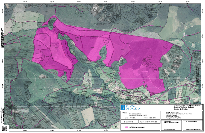The height and width of the screenshot is (133, 205).
Task: Select the 'Servizo de Montes' line
Action: [181, 109]
